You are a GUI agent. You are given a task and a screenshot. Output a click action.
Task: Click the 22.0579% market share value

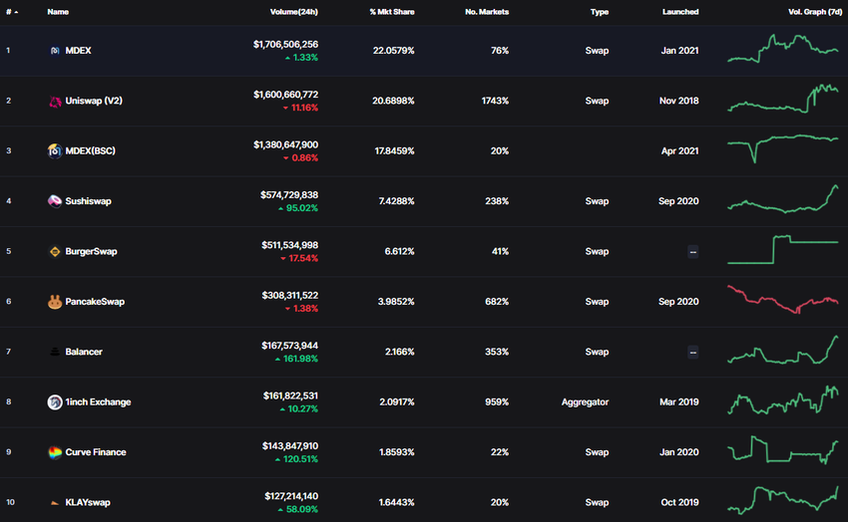coord(394,50)
